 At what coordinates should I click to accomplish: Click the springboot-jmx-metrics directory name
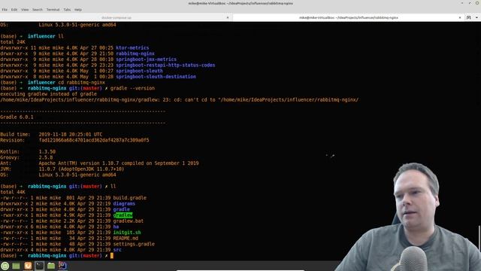click(x=146, y=59)
